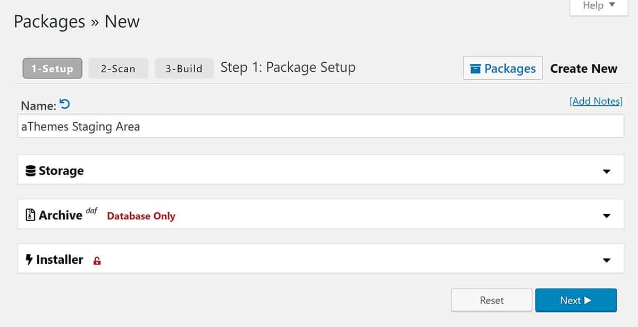Viewport: 638px width, 327px height.
Task: Click the Archive zip file icon
Action: [x=30, y=215]
